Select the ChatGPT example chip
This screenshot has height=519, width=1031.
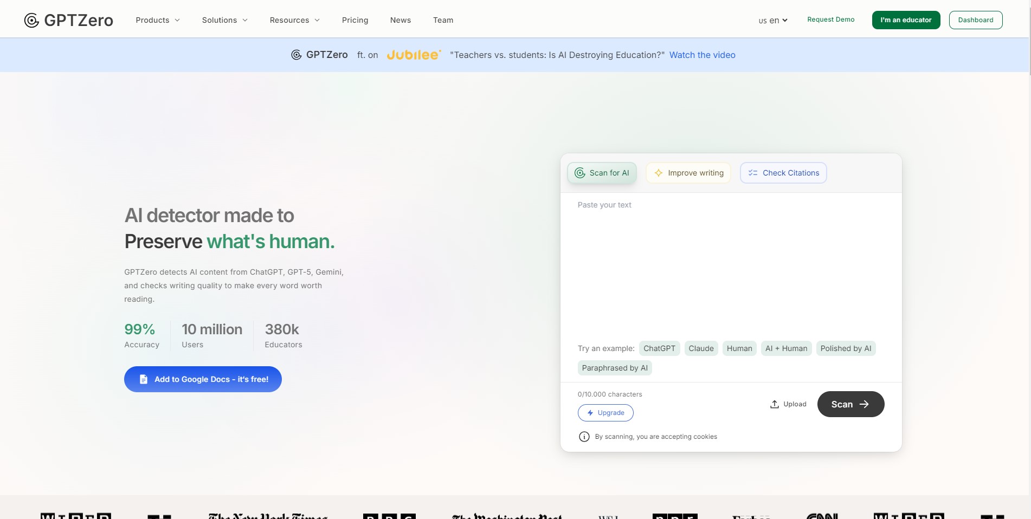point(659,348)
